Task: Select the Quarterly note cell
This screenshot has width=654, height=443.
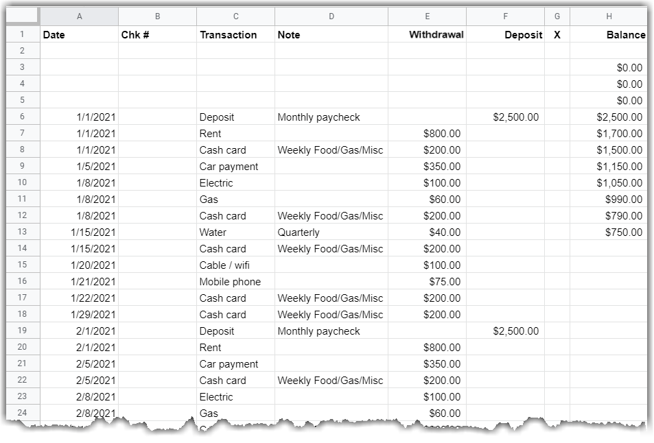Action: tap(331, 232)
